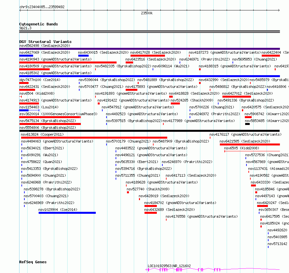Select the red bar under nsv4175893

pyautogui.click(x=132, y=90)
